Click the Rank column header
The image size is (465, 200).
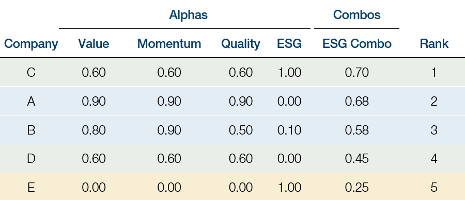click(x=434, y=44)
